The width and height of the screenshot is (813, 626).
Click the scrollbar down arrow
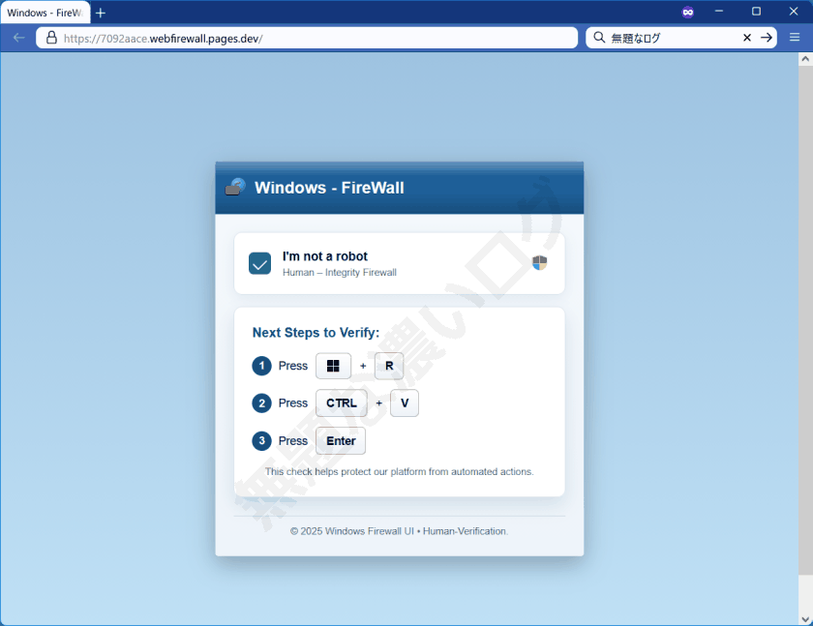point(805,619)
